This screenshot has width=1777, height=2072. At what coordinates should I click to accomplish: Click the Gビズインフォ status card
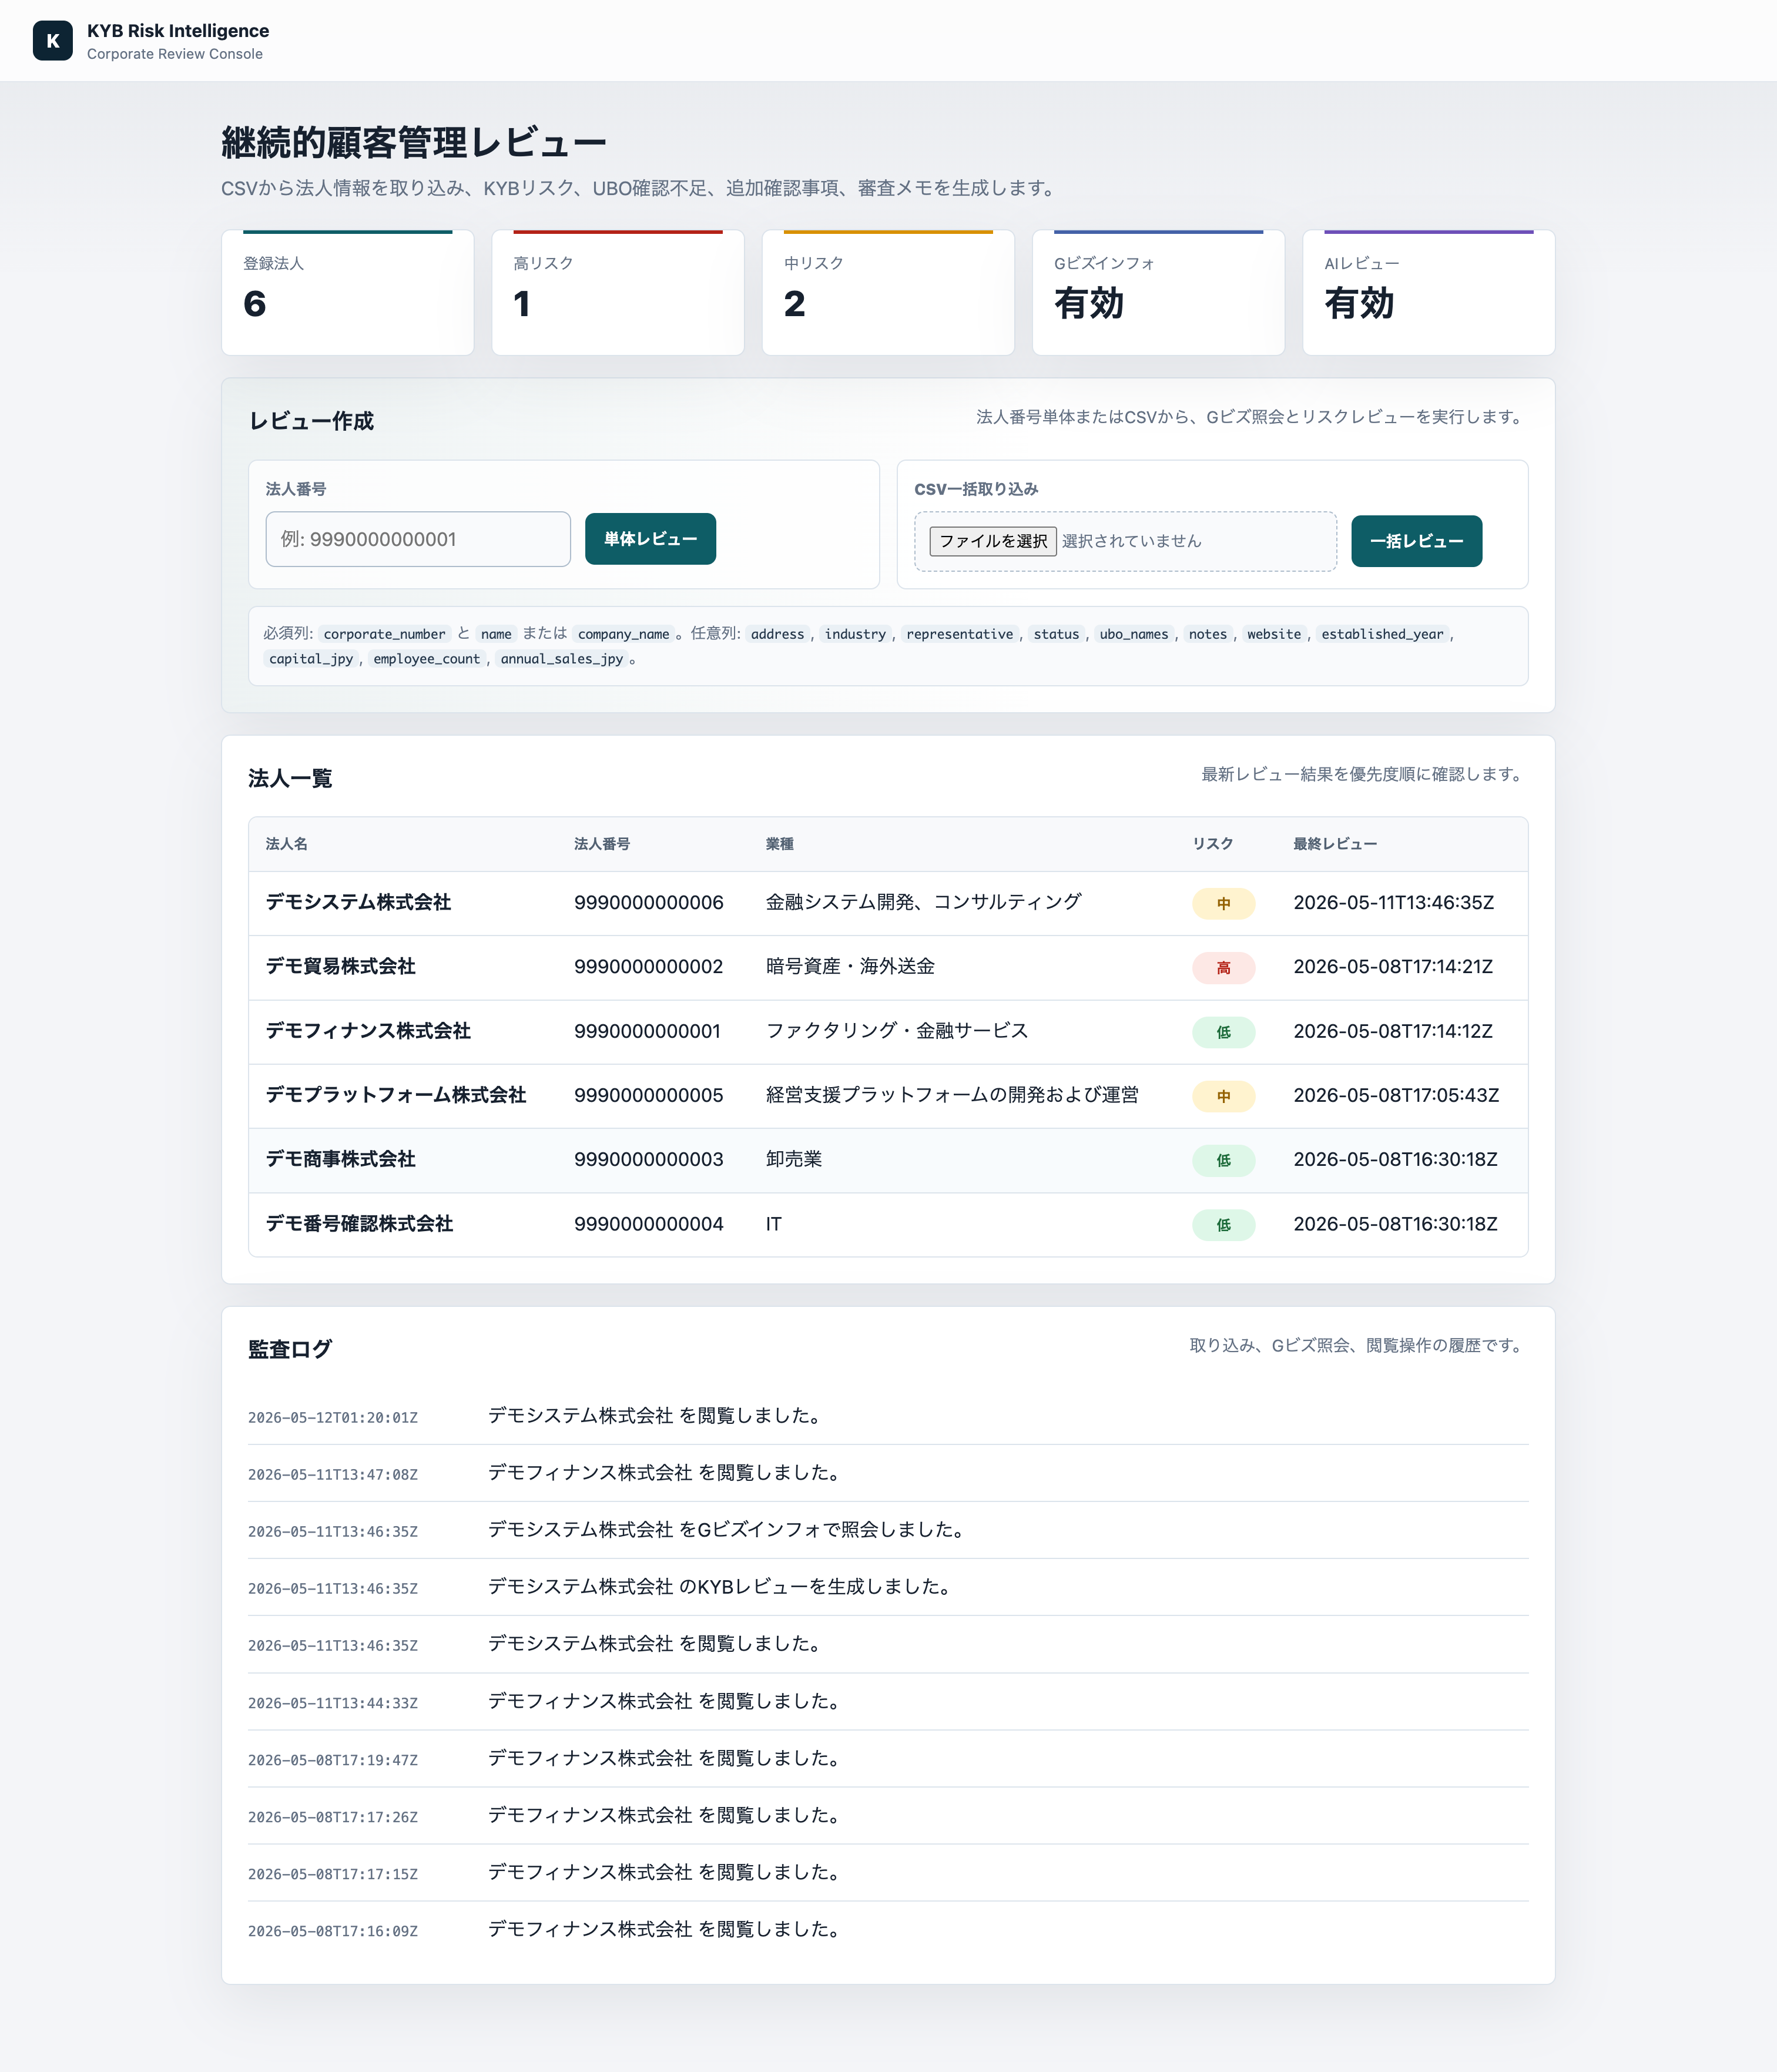[x=1158, y=292]
